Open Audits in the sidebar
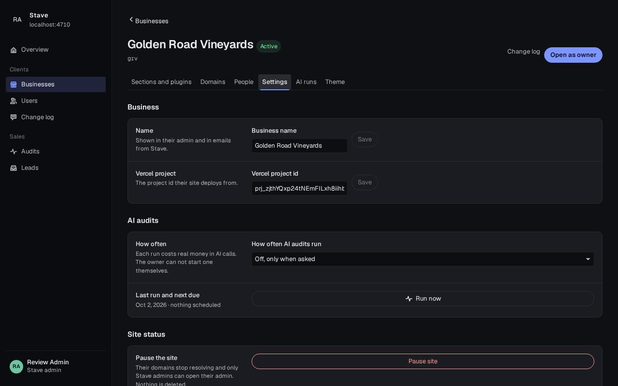 coord(56,152)
